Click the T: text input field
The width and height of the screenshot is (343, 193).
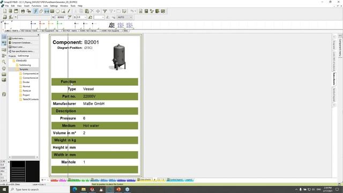click(33, 17)
